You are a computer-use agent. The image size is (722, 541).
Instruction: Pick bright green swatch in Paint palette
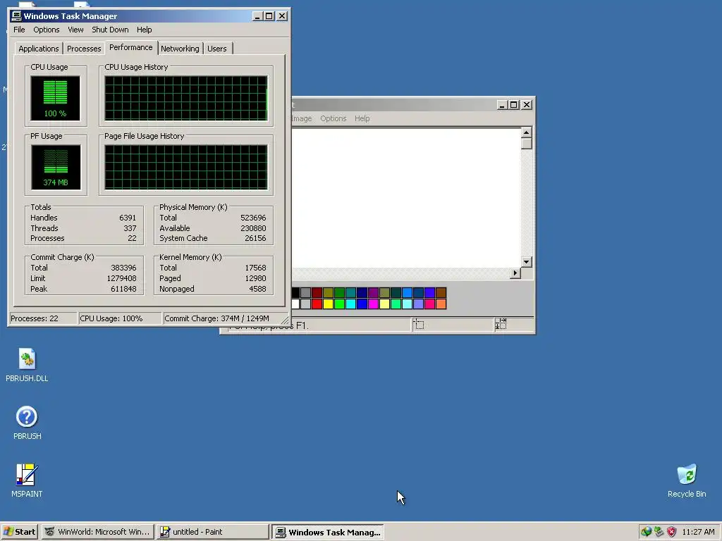pyautogui.click(x=339, y=304)
